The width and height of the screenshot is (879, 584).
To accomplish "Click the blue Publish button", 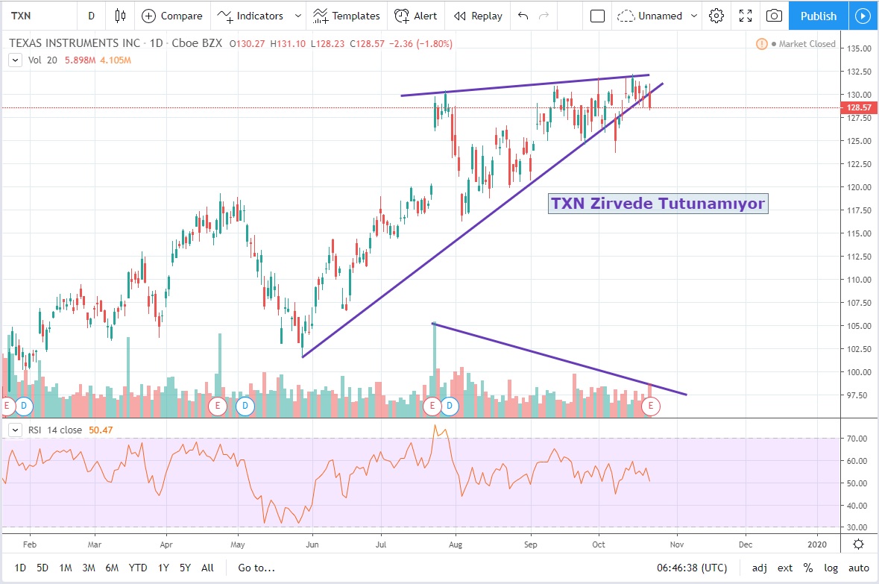I will [819, 16].
